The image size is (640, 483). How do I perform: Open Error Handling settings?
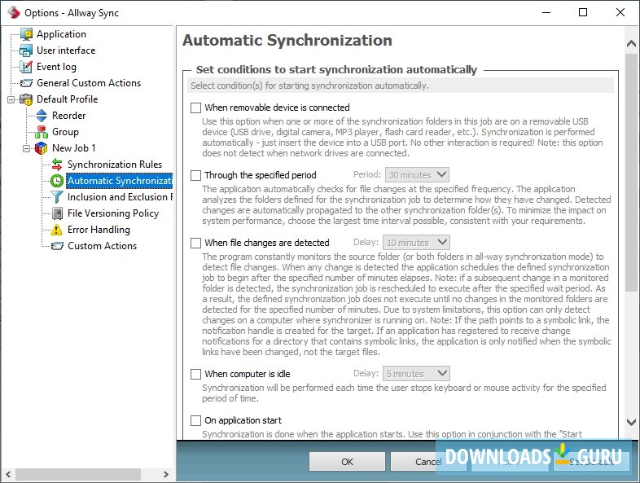[99, 230]
